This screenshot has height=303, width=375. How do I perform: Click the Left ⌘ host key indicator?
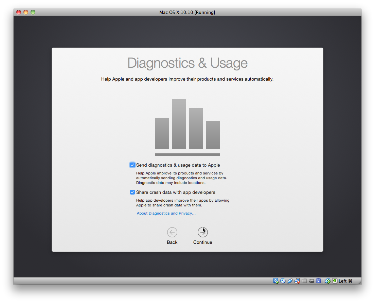tap(345, 281)
